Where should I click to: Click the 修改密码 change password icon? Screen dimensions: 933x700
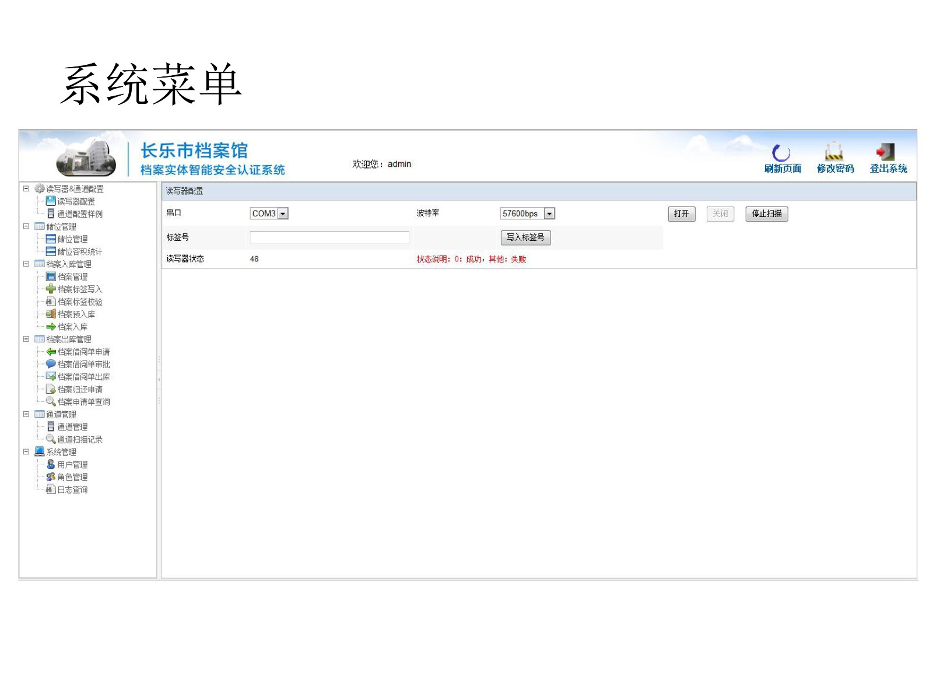click(x=834, y=152)
